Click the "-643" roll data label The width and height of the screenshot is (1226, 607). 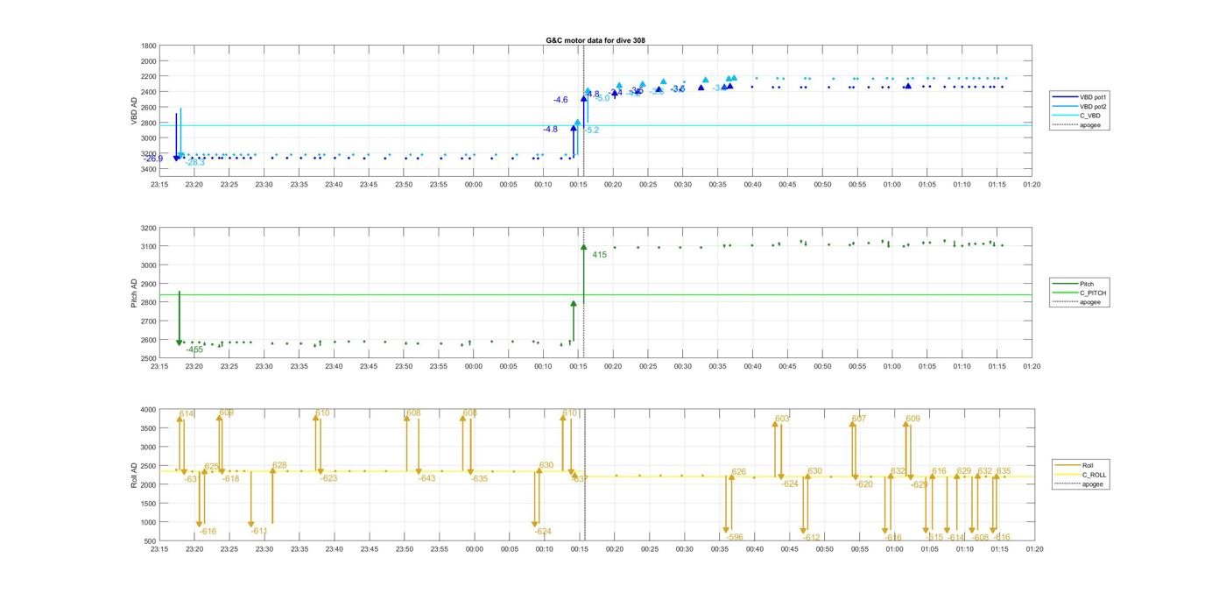click(426, 478)
